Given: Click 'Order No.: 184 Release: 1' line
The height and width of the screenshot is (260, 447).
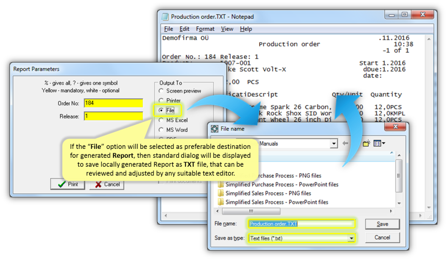Looking at the screenshot, I should pos(210,57).
